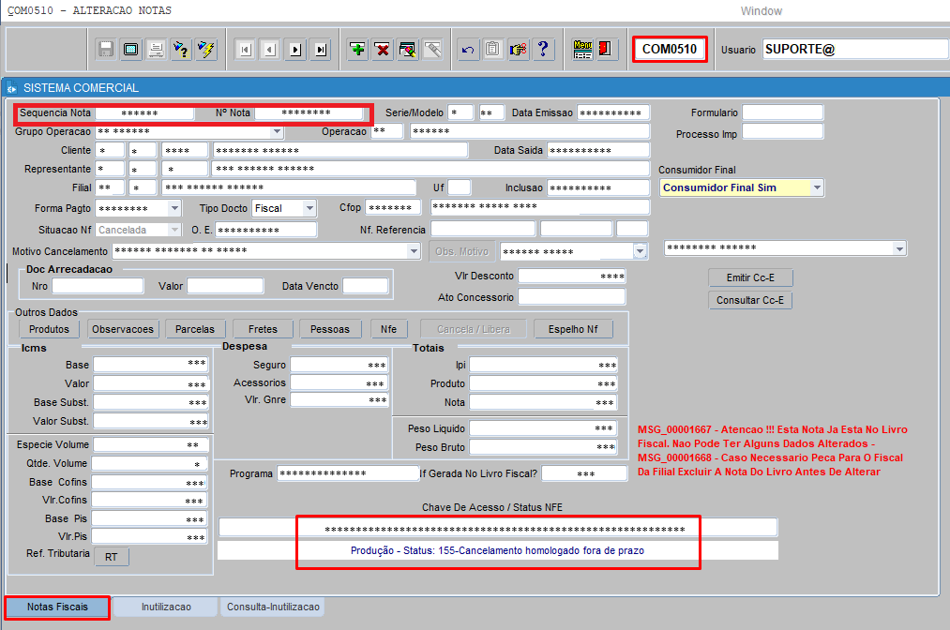Viewport: 950px width, 630px height.
Task: Click the red exit door icon
Action: [607, 50]
